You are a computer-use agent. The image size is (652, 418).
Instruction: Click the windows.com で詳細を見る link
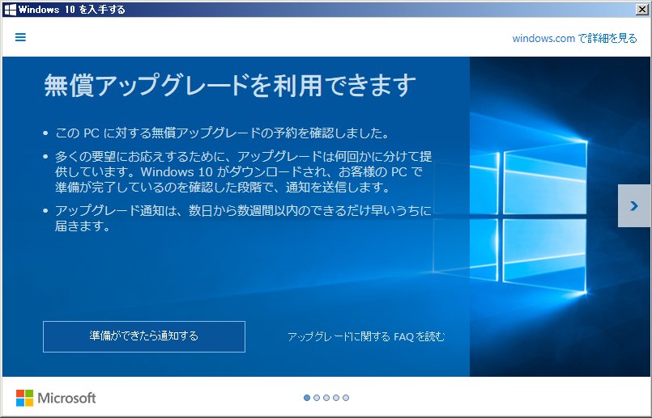(x=574, y=38)
